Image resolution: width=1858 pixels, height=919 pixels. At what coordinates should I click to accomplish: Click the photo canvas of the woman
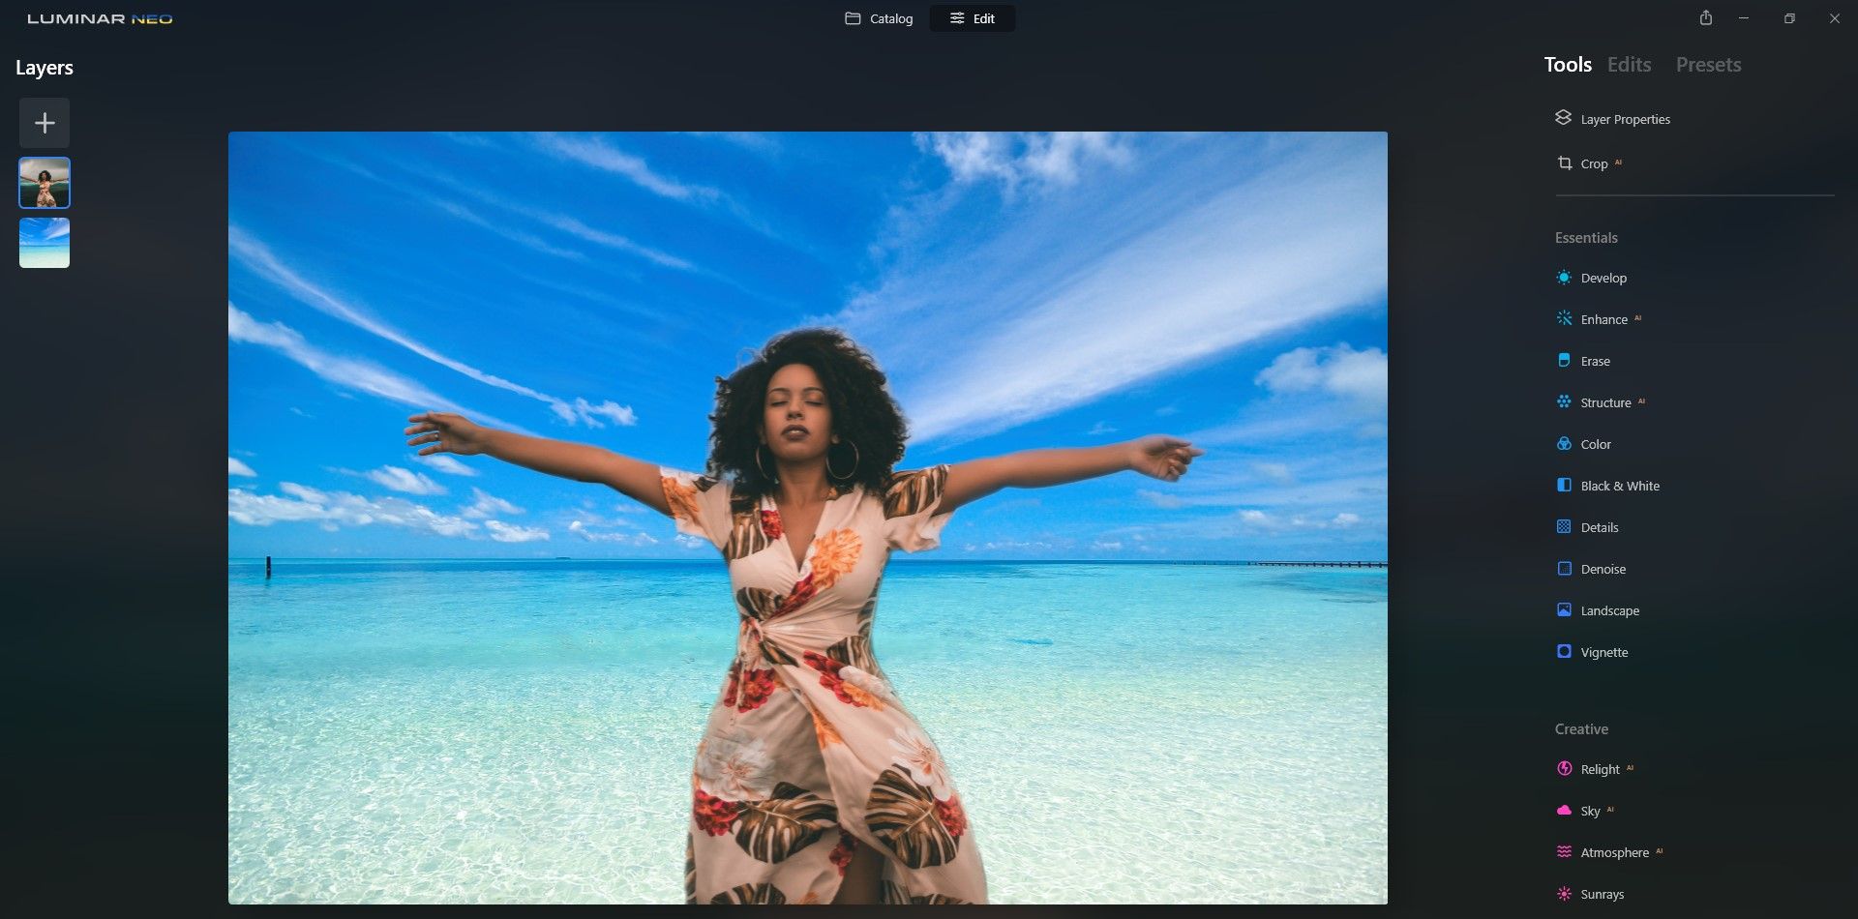click(x=808, y=518)
